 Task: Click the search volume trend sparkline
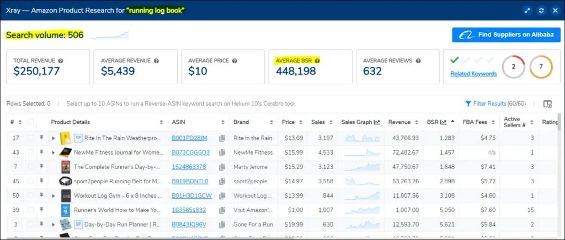pos(110,35)
